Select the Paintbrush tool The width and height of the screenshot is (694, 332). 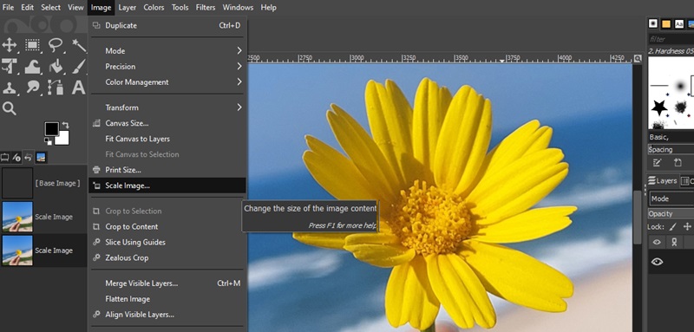coord(79,66)
